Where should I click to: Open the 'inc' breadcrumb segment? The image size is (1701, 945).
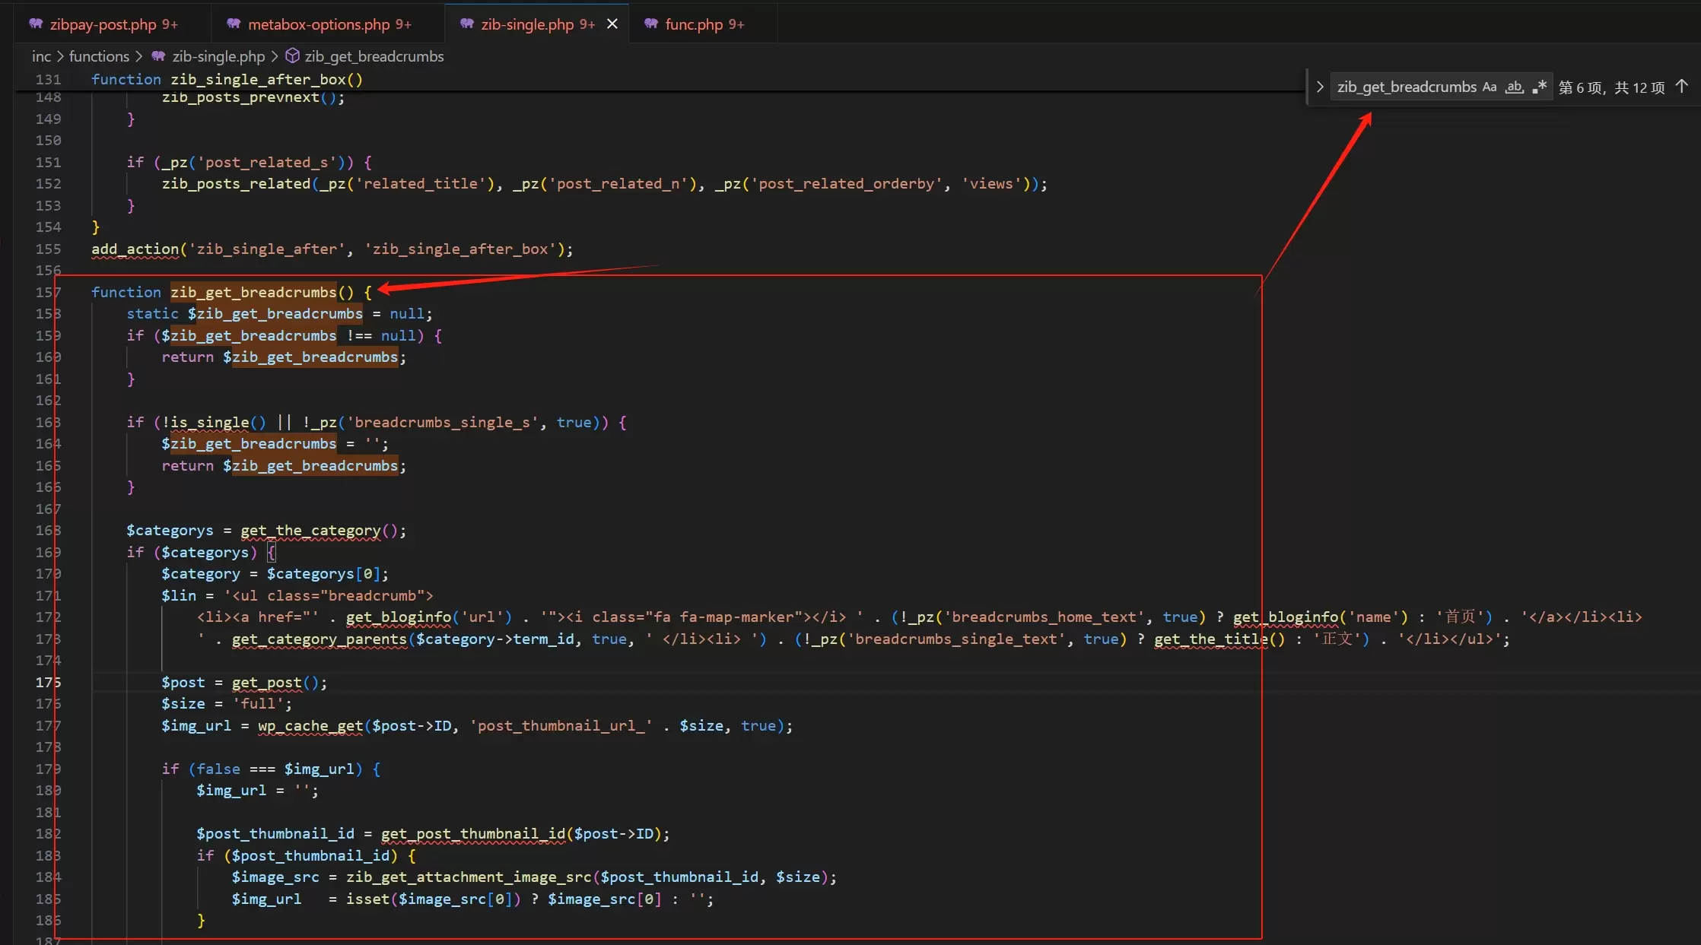coord(41,56)
